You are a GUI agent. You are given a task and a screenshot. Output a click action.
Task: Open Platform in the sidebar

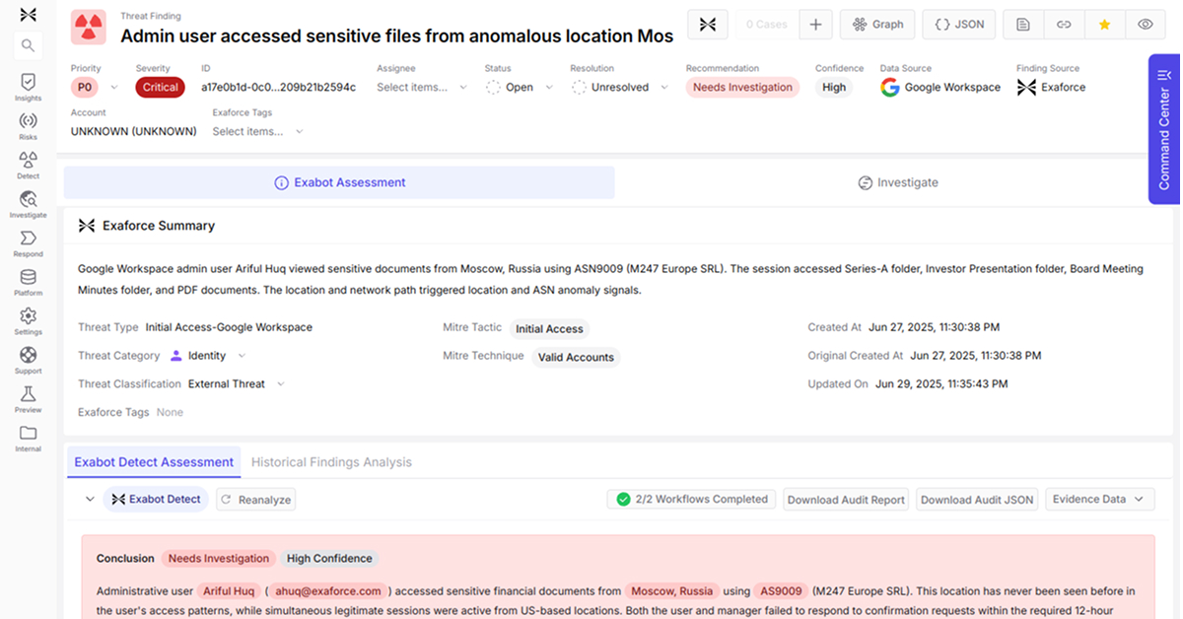(28, 282)
